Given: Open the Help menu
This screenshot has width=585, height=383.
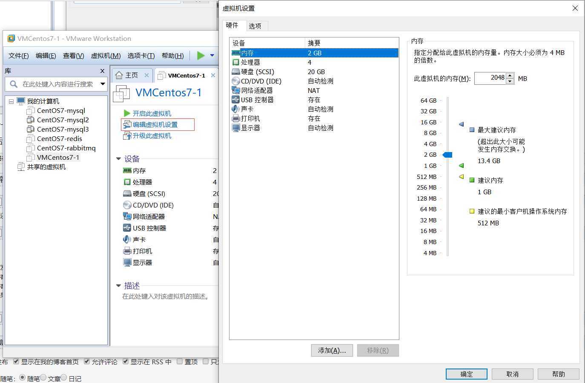Looking at the screenshot, I should pyautogui.click(x=173, y=56).
